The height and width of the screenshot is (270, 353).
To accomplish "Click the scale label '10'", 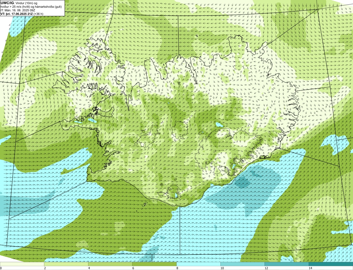I will click(222, 268).
